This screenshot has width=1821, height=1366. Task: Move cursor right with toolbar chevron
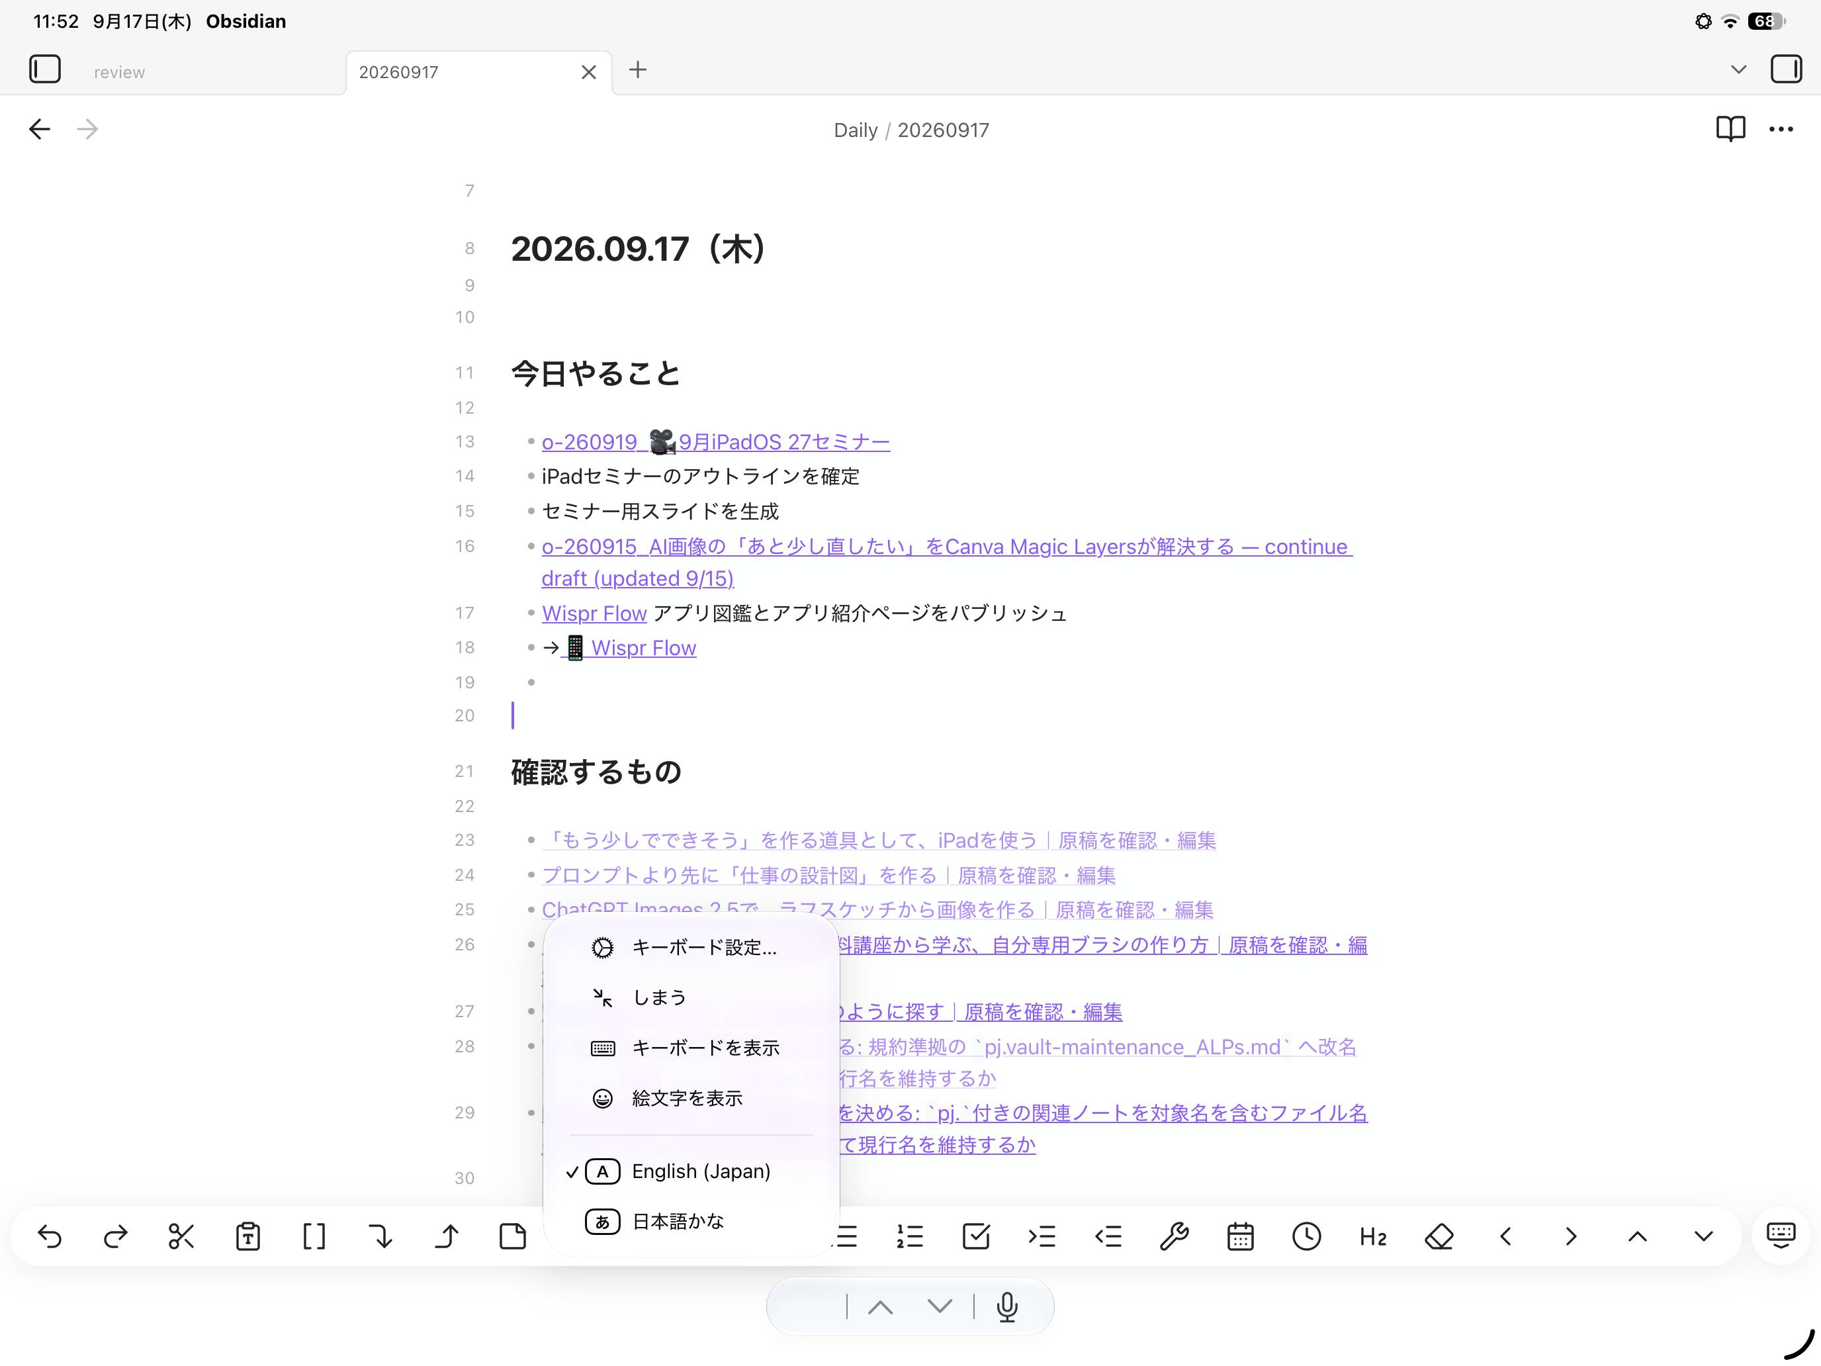1571,1236
